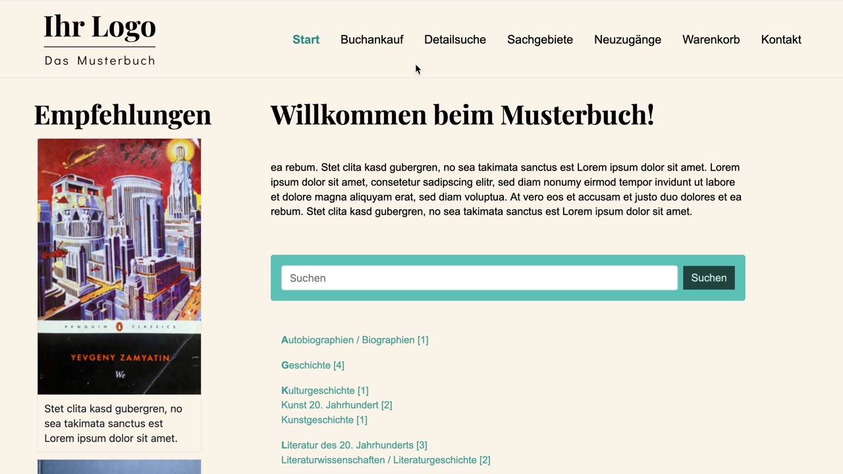Click the Kunstgeschichte [1] link

324,420
